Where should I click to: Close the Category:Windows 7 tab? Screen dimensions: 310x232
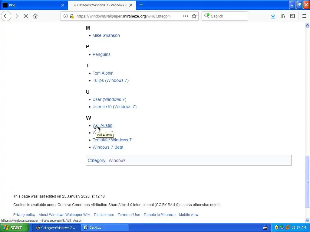tap(131, 5)
